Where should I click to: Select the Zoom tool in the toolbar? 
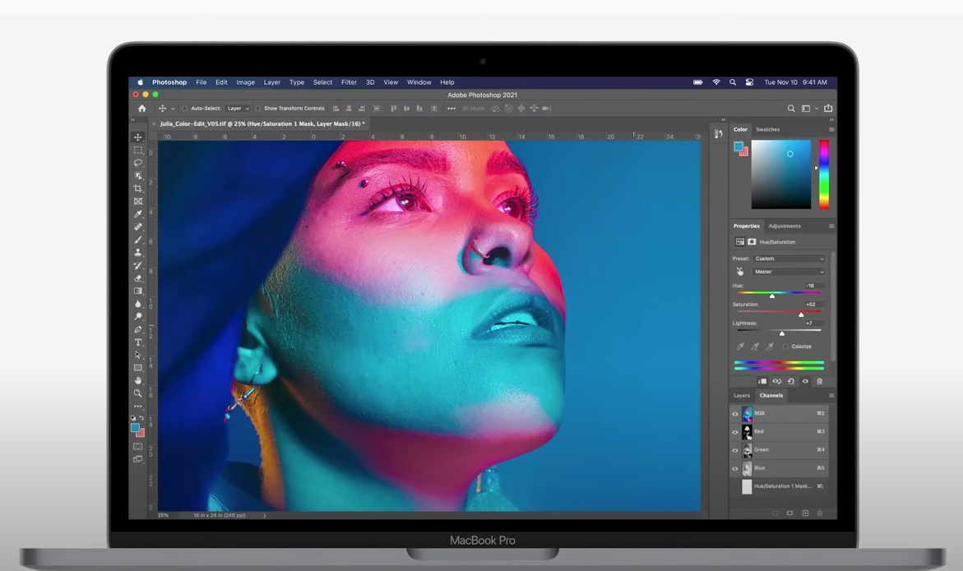tap(138, 393)
